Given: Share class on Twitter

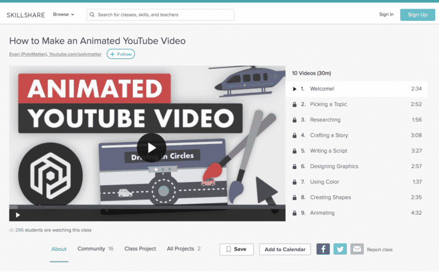Looking at the screenshot, I should (x=340, y=249).
